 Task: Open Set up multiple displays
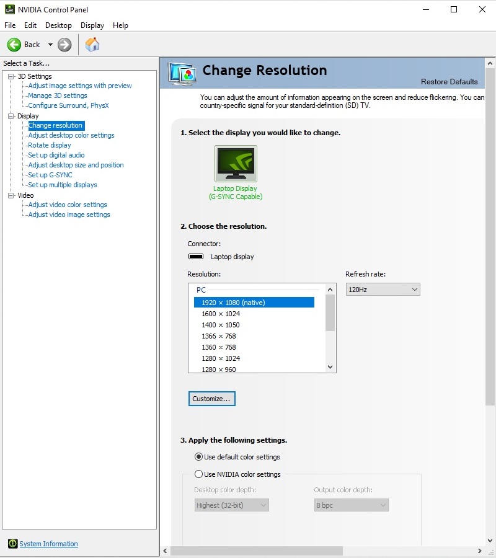click(63, 185)
